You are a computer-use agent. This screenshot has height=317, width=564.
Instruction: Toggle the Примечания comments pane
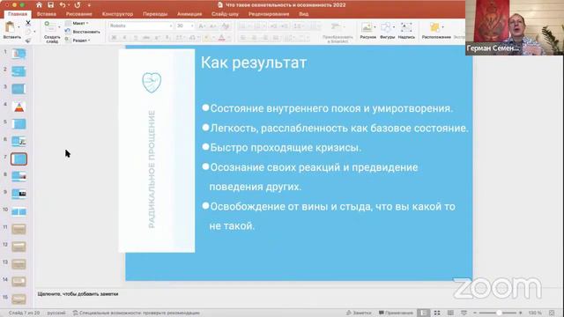coord(396,313)
